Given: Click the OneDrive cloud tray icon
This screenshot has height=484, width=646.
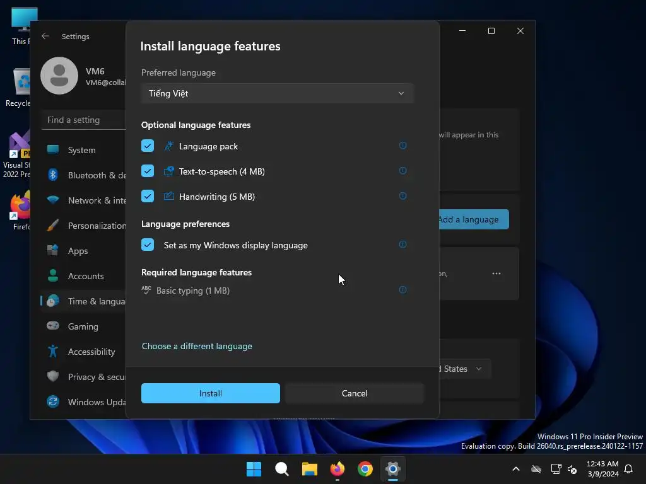Looking at the screenshot, I should tap(536, 469).
